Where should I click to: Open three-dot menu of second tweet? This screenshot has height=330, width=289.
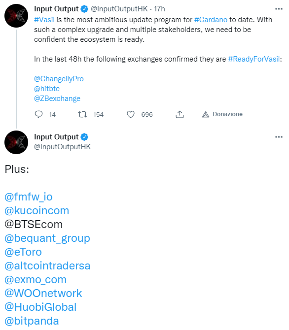[279, 137]
